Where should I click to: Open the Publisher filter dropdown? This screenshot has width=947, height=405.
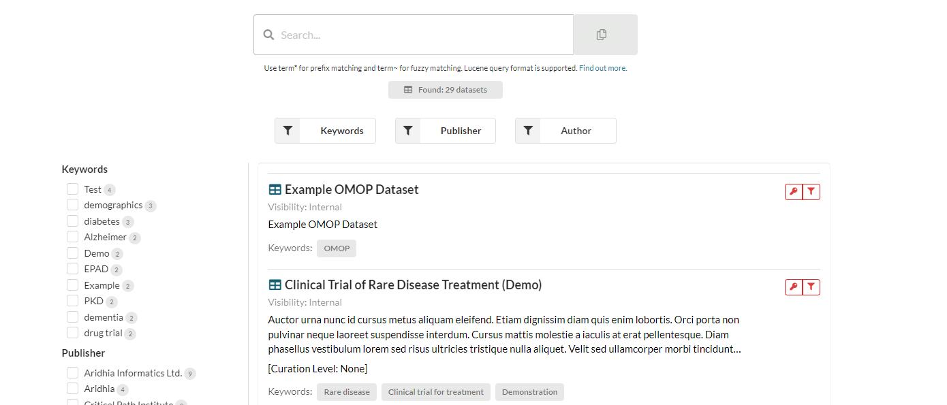(446, 131)
